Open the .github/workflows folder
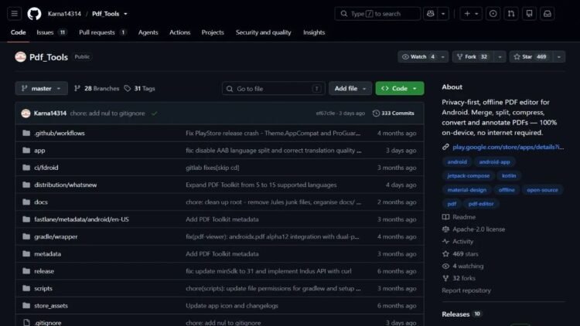 click(60, 133)
